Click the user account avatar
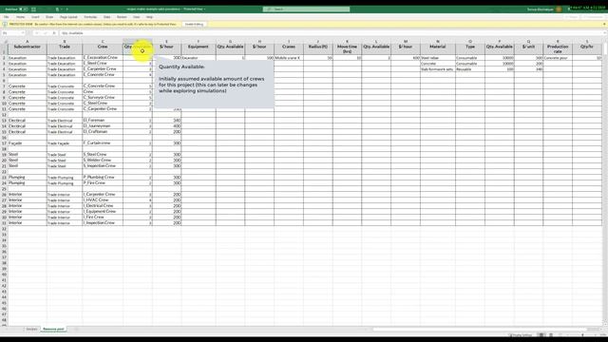608x342 pixels. pyautogui.click(x=559, y=9)
